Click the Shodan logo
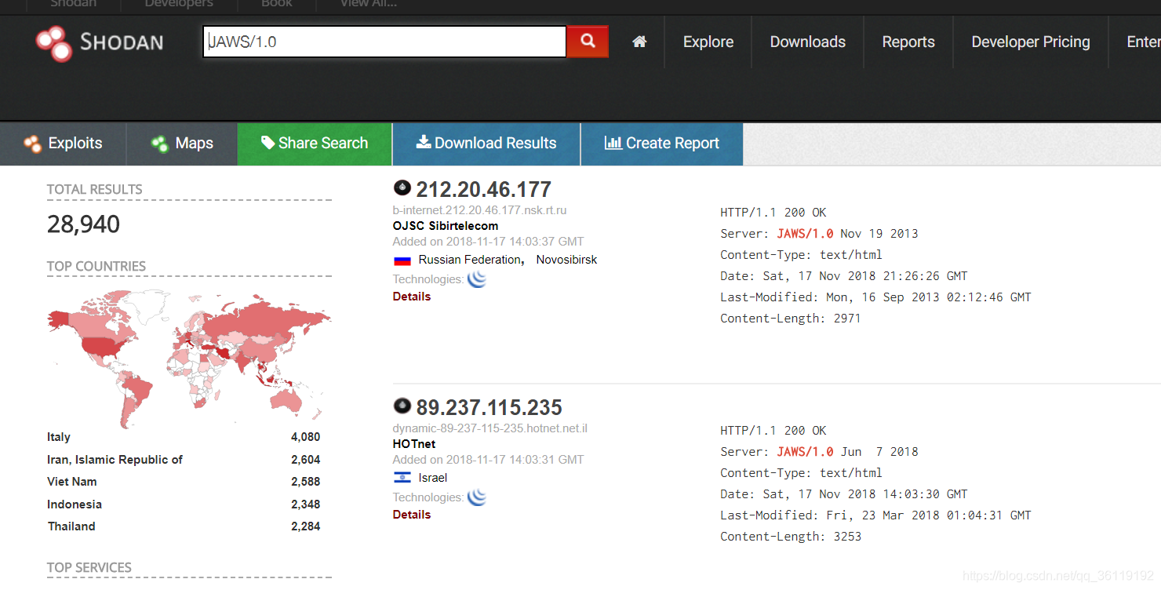Viewport: 1161px width, 590px height. [100, 42]
